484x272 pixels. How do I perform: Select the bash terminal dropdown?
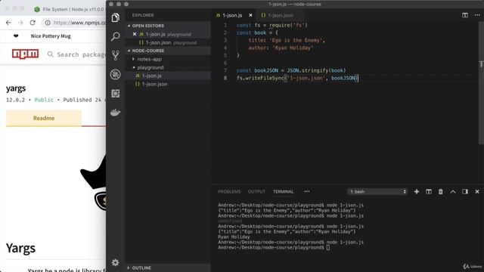tap(377, 191)
